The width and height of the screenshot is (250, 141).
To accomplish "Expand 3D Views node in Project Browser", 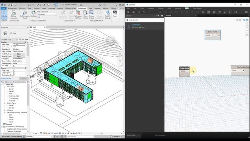I will [x=4, y=110].
